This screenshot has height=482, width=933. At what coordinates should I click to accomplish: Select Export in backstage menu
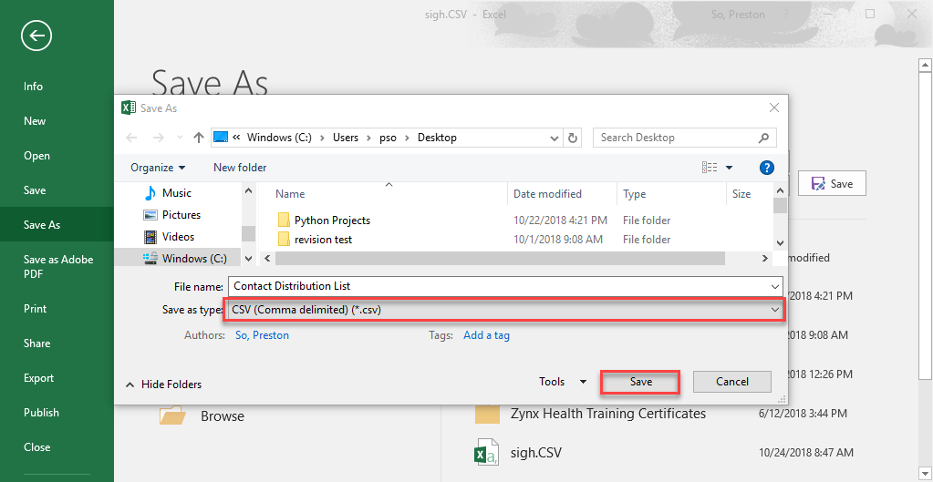[38, 378]
